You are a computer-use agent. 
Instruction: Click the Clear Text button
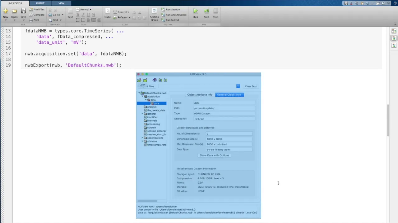pyautogui.click(x=251, y=86)
